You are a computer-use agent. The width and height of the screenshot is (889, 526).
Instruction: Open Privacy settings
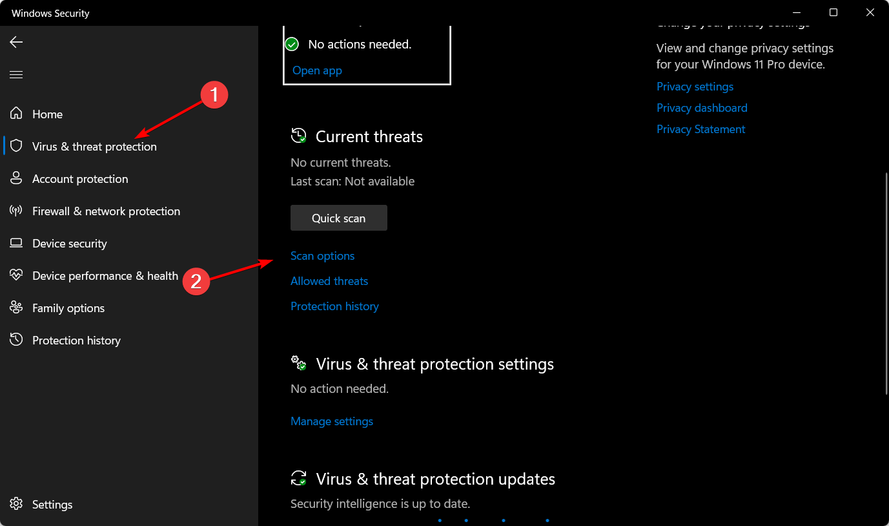pyautogui.click(x=695, y=86)
